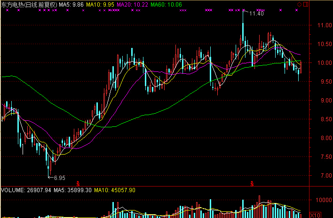Click the last magenta signal marker on top row
Image resolution: width=333 pixels, height=218 pixels.
point(296,10)
